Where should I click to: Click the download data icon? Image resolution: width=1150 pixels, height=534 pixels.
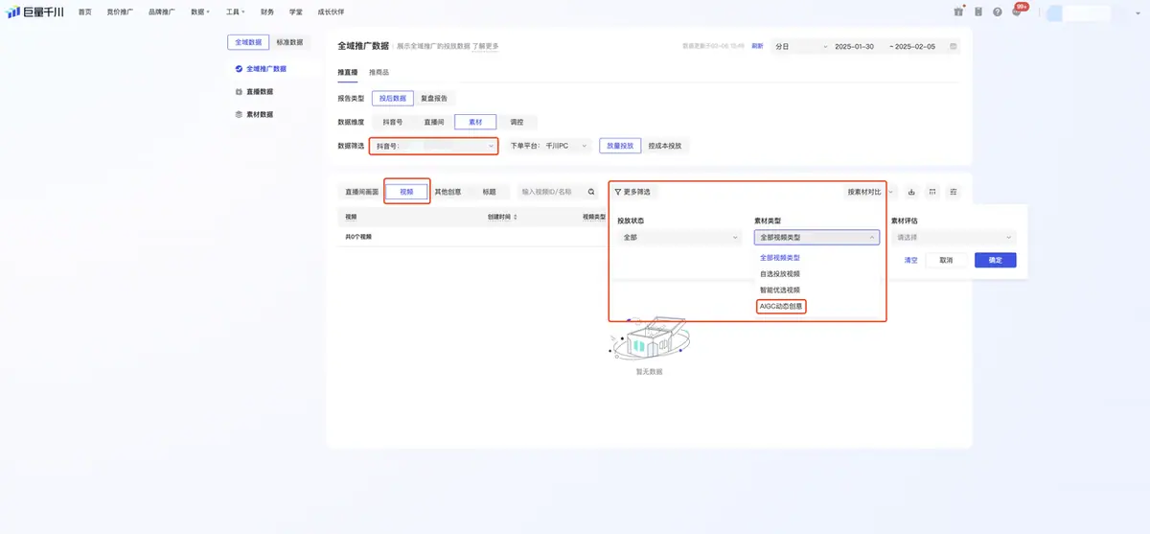pos(911,192)
